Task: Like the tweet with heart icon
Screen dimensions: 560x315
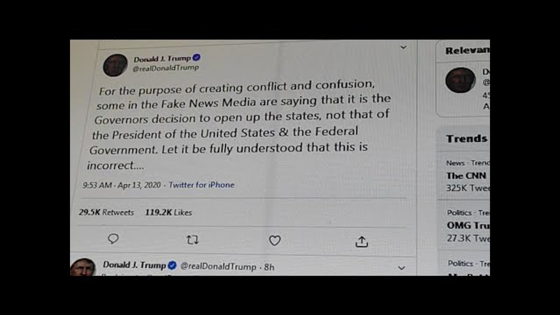Action: point(275,240)
